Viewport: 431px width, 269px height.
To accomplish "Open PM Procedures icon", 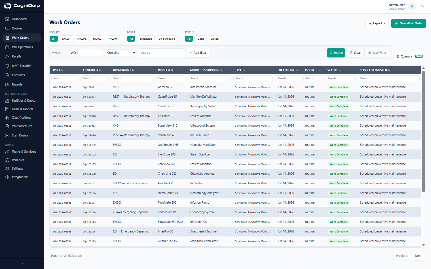I will pos(7,126).
